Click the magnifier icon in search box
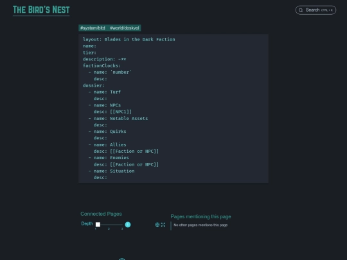Image resolution: width=347 pixels, height=260 pixels. [301, 10]
